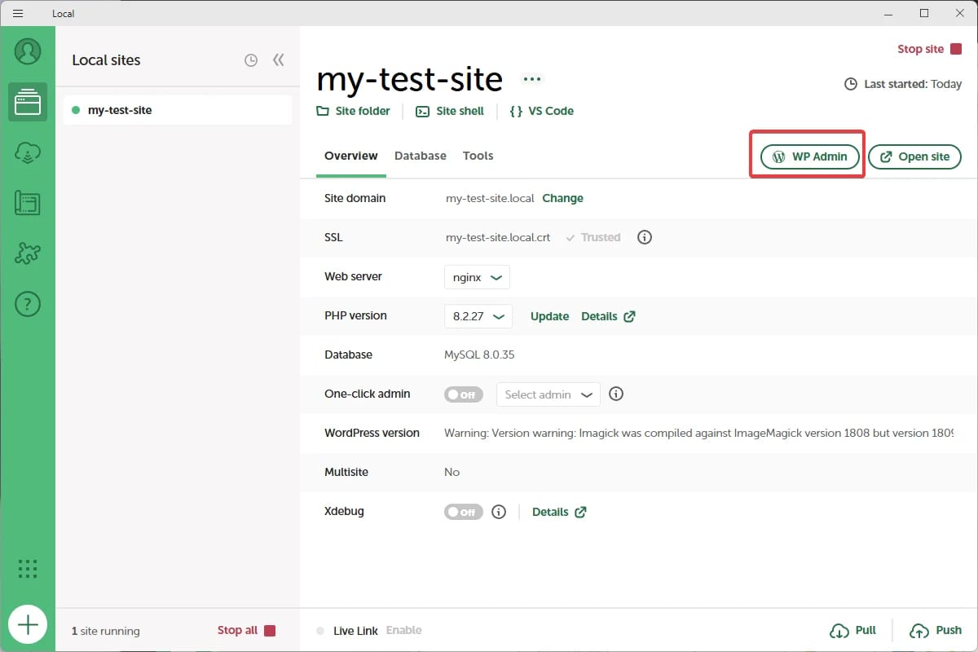The image size is (978, 652).
Task: Open the Add-ons puzzle icon
Action: click(x=28, y=253)
